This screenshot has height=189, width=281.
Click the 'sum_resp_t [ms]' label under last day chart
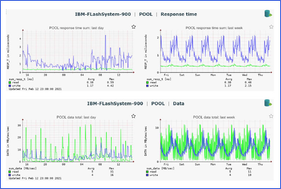click(21, 79)
